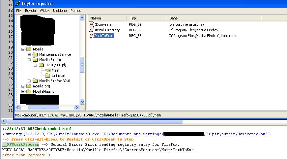Click the registry path in status bar
The width and height of the screenshot is (287, 159).
[x=88, y=115]
